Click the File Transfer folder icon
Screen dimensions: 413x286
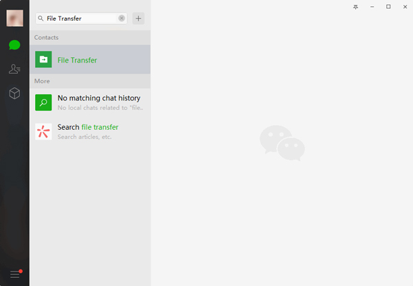[x=43, y=59]
